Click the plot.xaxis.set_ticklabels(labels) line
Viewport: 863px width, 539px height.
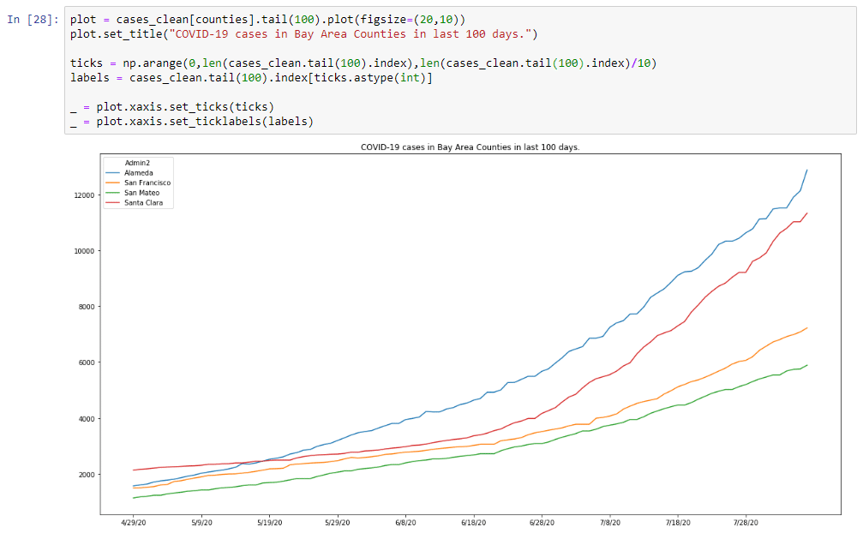192,122
